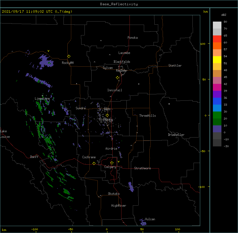Click the purple swatch below 39 dBZ
This screenshot has height=233, width=238.
point(217,94)
